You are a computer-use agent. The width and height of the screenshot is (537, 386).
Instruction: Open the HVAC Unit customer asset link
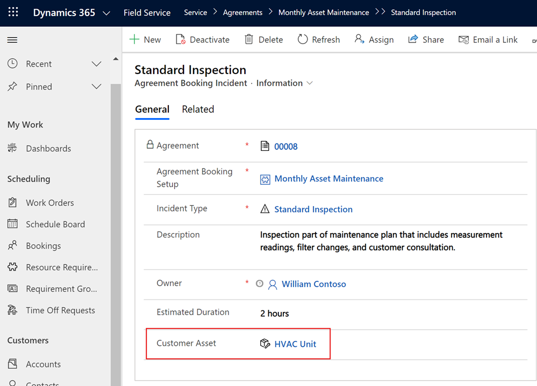coord(295,344)
